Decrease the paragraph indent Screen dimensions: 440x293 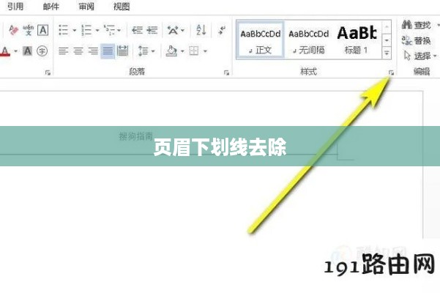137,30
